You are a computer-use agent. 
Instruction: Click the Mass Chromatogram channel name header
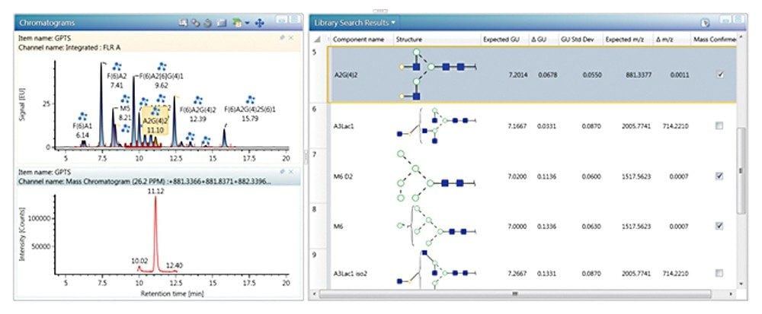pos(144,181)
